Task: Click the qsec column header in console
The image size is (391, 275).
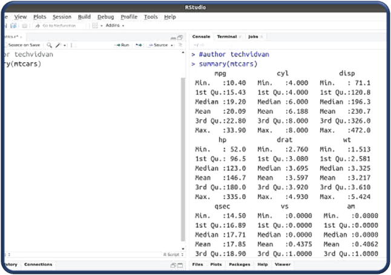Action: (222, 207)
